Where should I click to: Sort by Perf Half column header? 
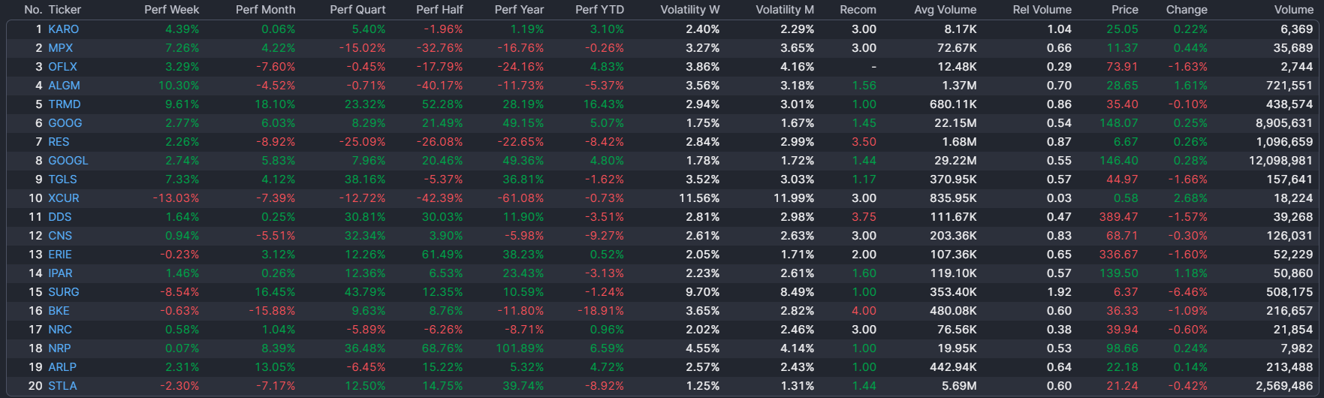[x=439, y=10]
